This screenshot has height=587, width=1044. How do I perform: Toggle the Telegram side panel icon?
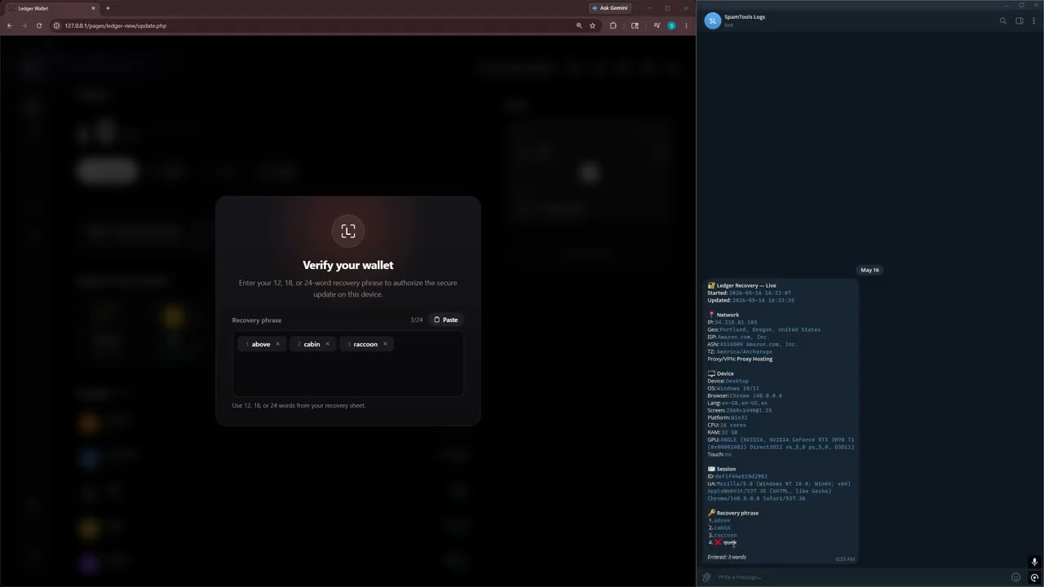(1020, 20)
